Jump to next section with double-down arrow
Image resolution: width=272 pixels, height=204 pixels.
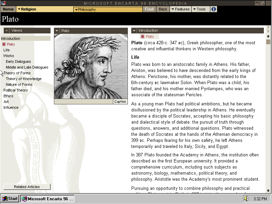tap(268, 31)
